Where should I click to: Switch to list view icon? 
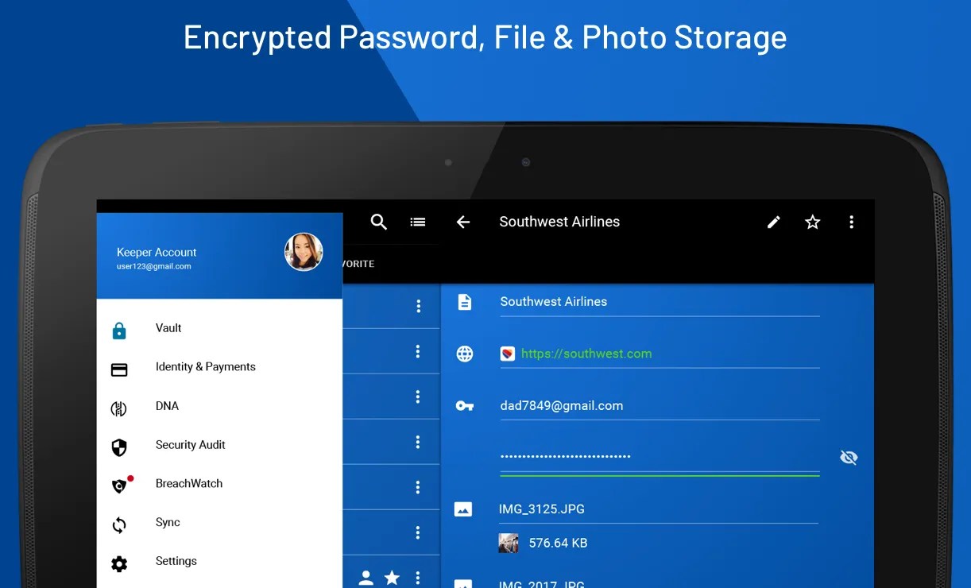(x=418, y=222)
